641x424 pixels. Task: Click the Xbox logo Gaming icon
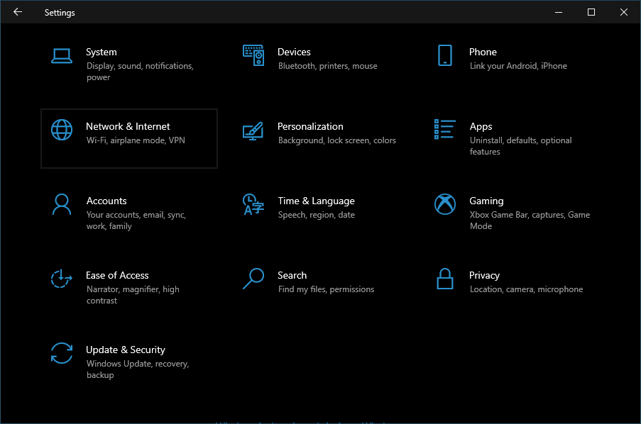tap(445, 204)
